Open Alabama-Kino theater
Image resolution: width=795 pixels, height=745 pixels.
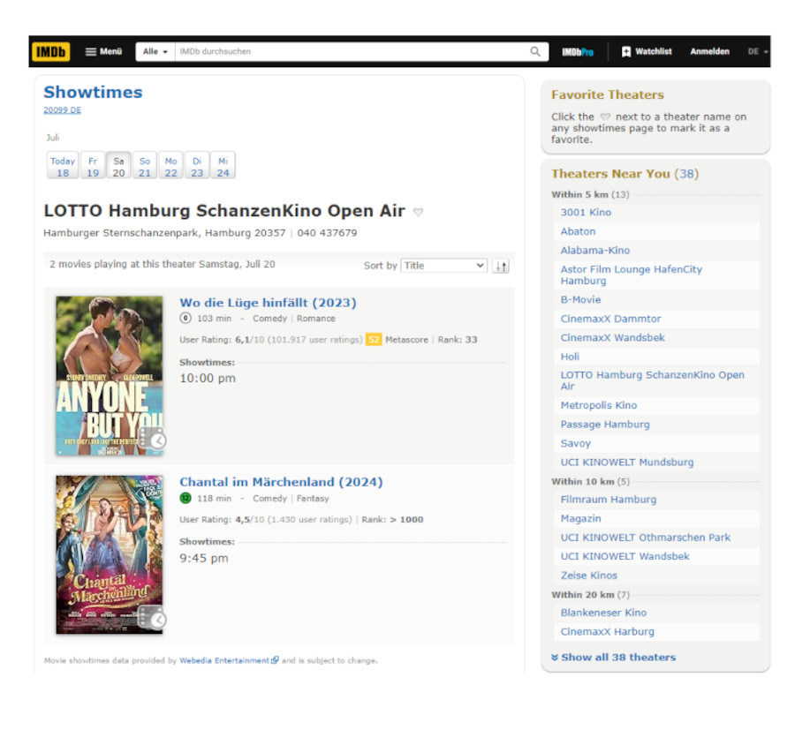point(594,251)
